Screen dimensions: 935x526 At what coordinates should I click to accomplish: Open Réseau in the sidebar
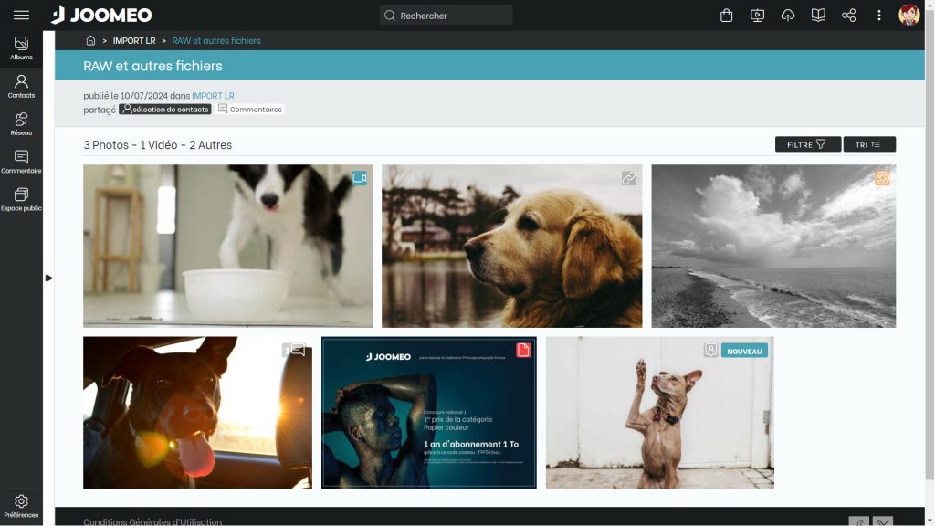pyautogui.click(x=21, y=124)
